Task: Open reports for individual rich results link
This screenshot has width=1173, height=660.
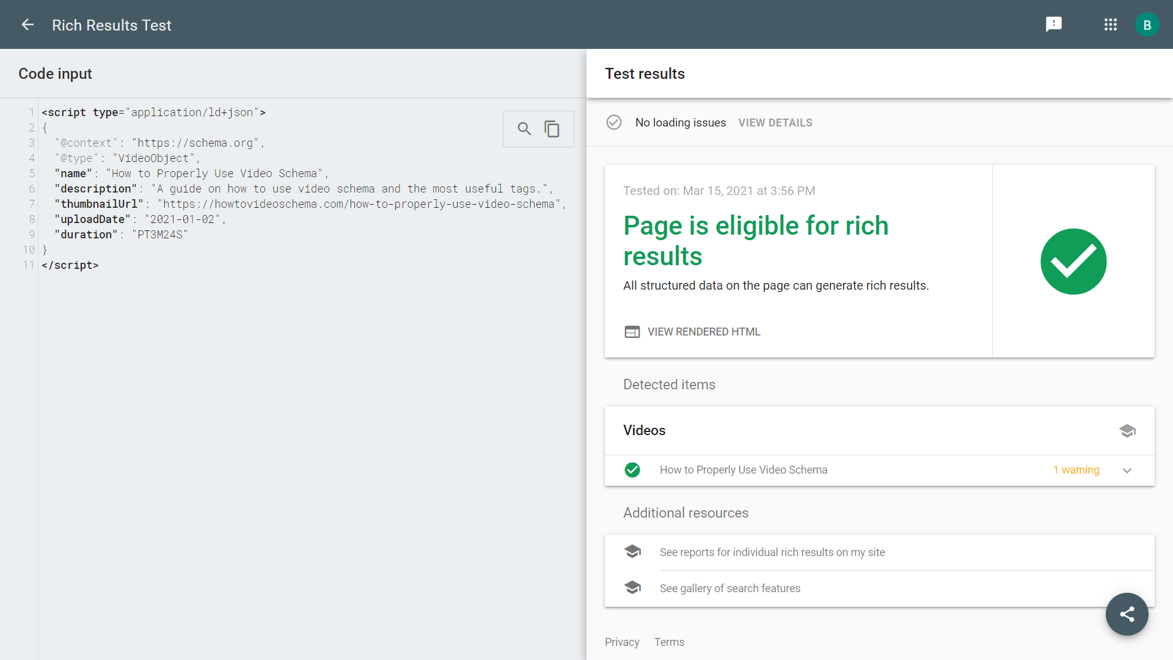Action: (772, 552)
